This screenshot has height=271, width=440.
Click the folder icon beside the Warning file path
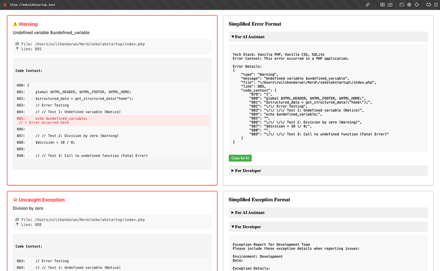[x=17, y=44]
